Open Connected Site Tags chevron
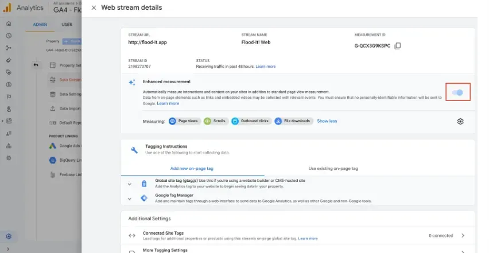The height and width of the screenshot is (253, 489). point(463,236)
